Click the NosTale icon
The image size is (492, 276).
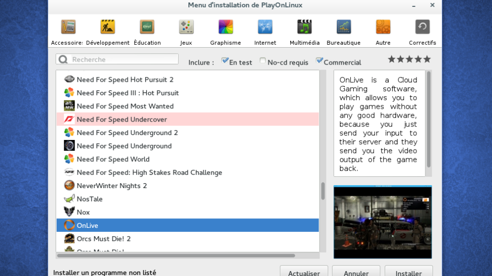pos(69,199)
